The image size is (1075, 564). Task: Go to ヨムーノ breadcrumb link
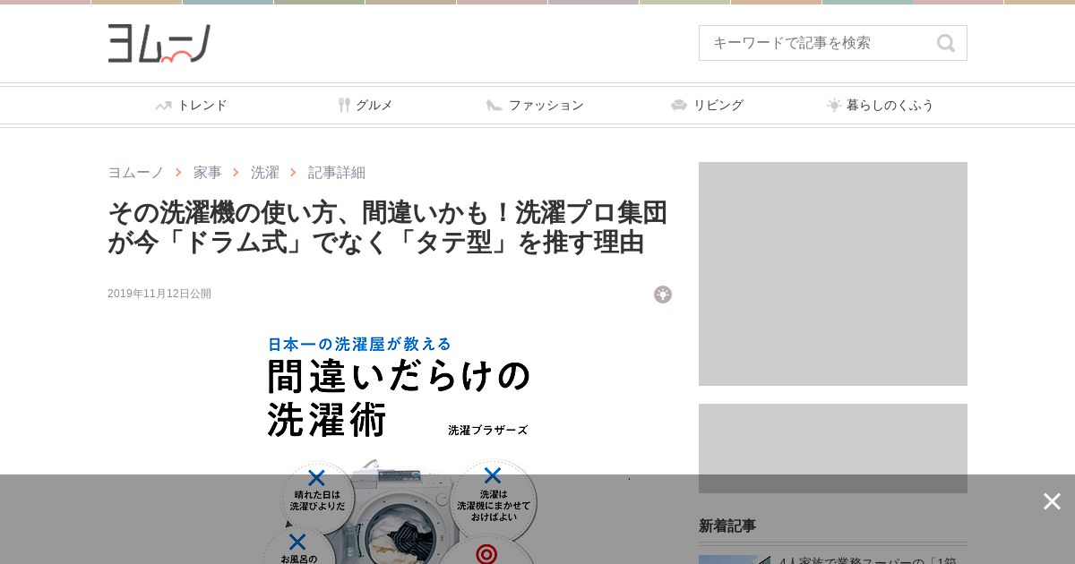click(136, 172)
